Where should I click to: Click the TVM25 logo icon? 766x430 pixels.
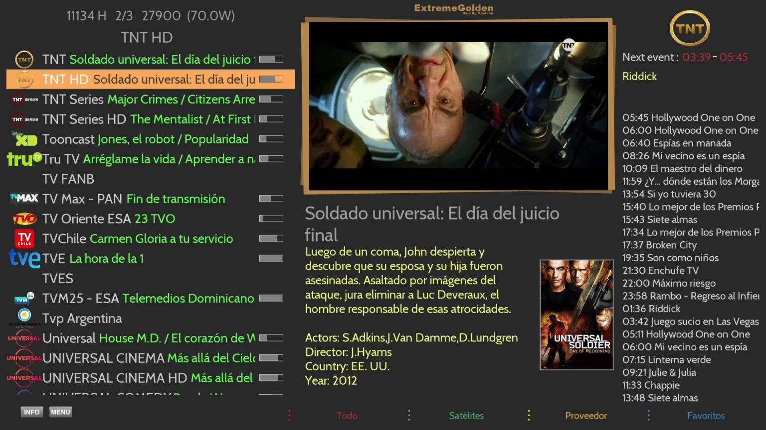click(24, 298)
